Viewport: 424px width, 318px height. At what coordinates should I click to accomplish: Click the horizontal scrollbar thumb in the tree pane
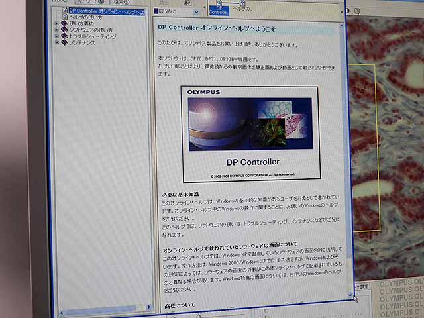coord(100,311)
